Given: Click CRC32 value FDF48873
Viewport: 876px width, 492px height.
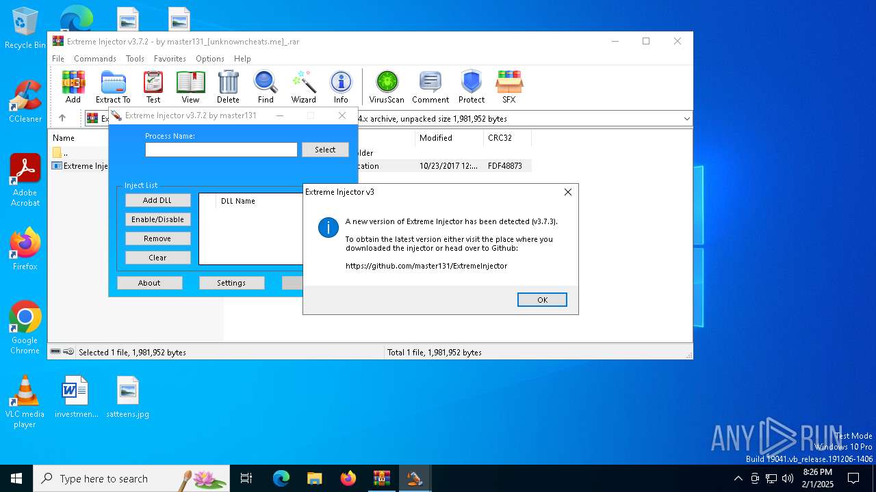Looking at the screenshot, I should click(x=505, y=166).
